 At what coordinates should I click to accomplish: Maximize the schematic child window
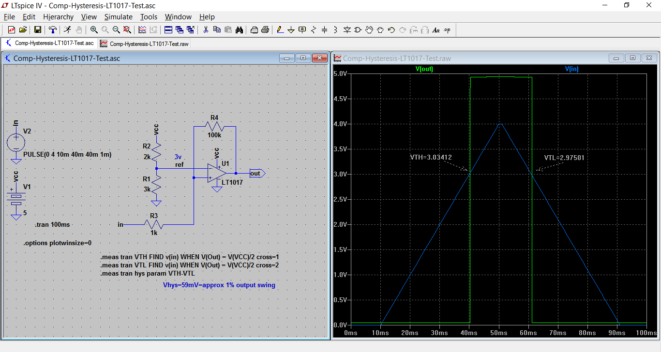tap(303, 58)
